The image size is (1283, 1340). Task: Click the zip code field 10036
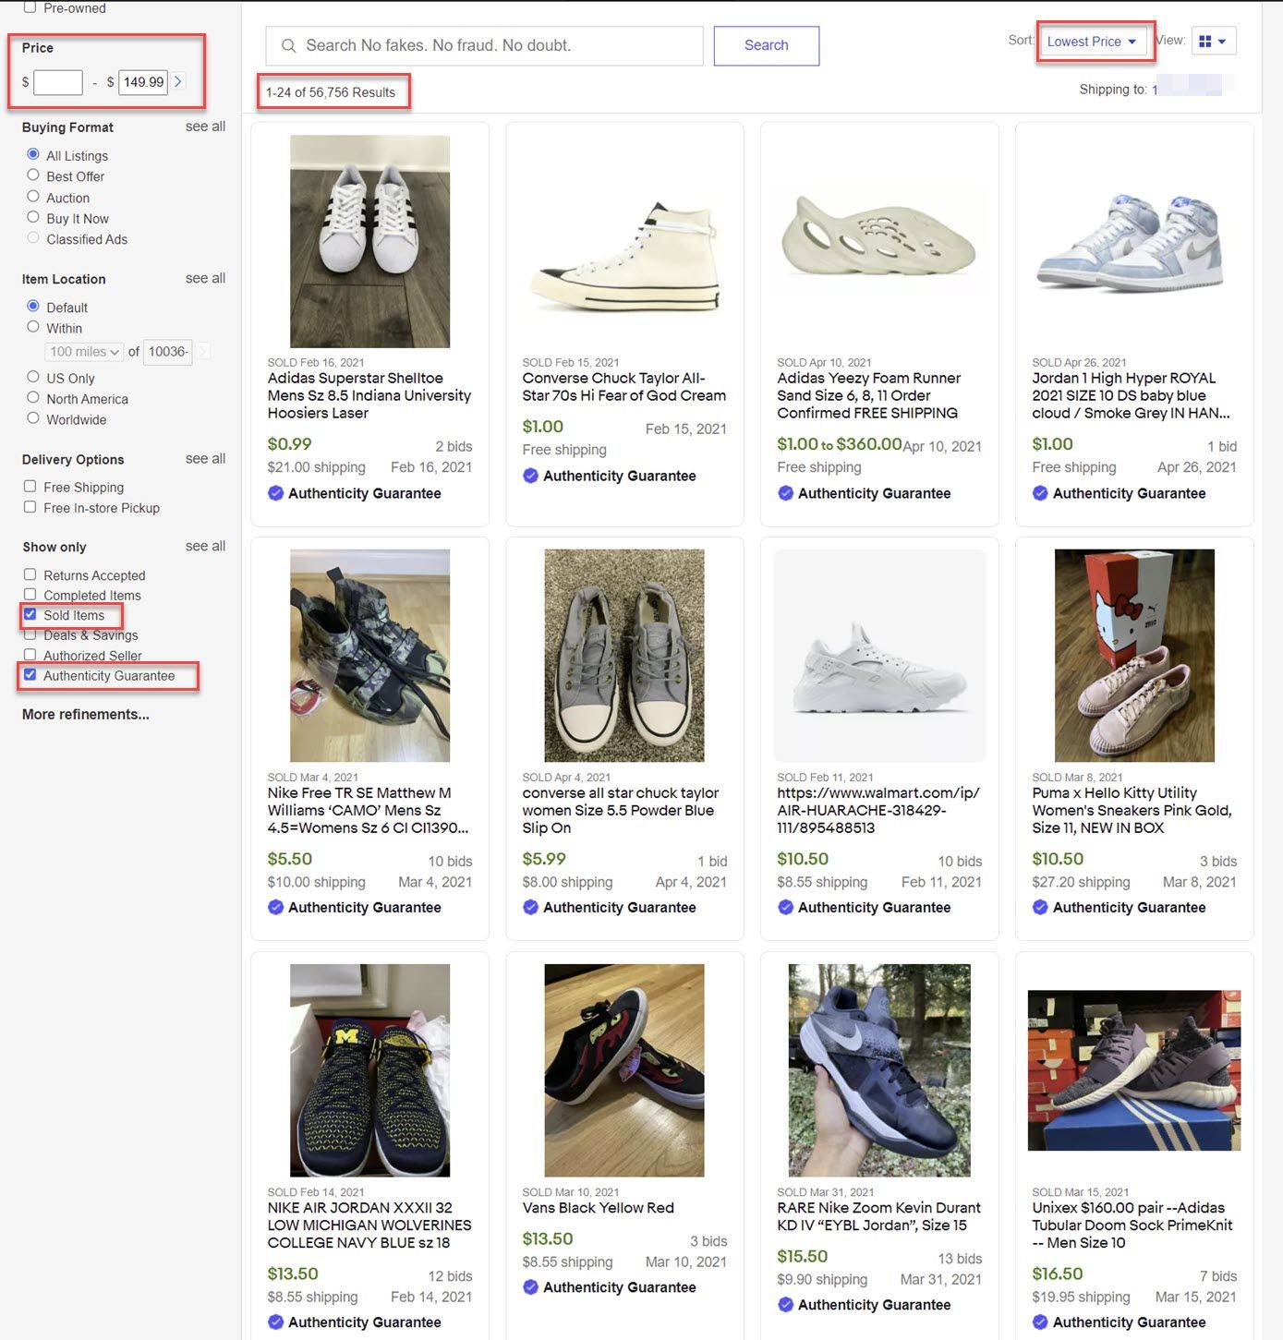click(168, 352)
